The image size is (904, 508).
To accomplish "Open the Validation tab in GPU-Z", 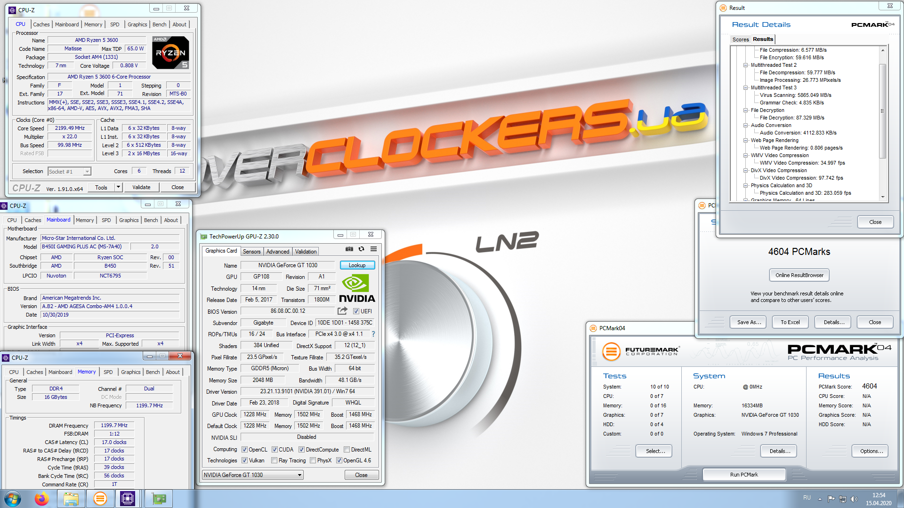I will click(x=306, y=252).
